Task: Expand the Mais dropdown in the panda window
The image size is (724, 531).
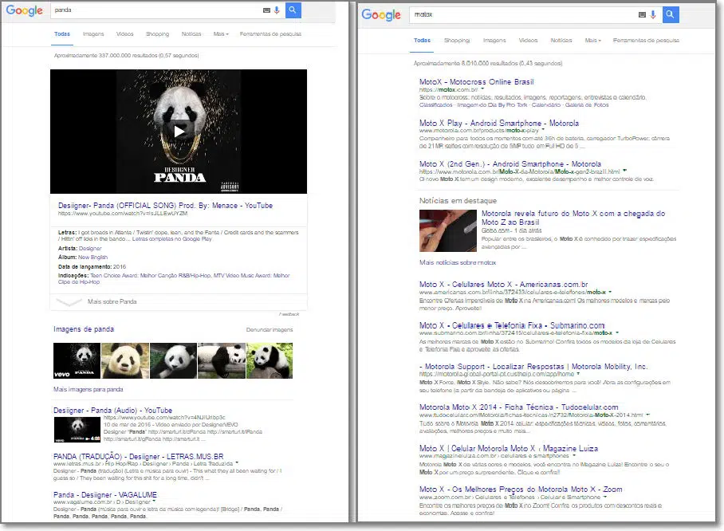Action: (221, 33)
